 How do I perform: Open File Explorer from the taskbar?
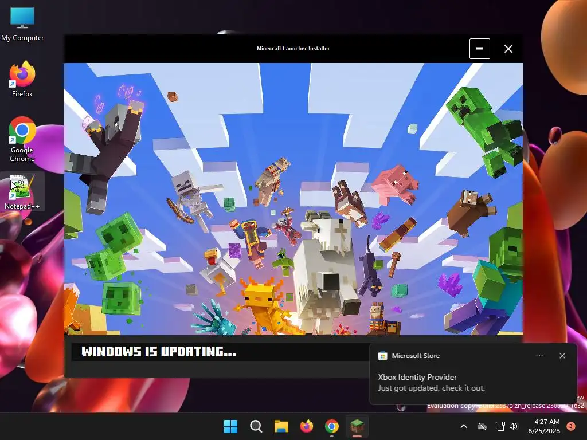281,426
